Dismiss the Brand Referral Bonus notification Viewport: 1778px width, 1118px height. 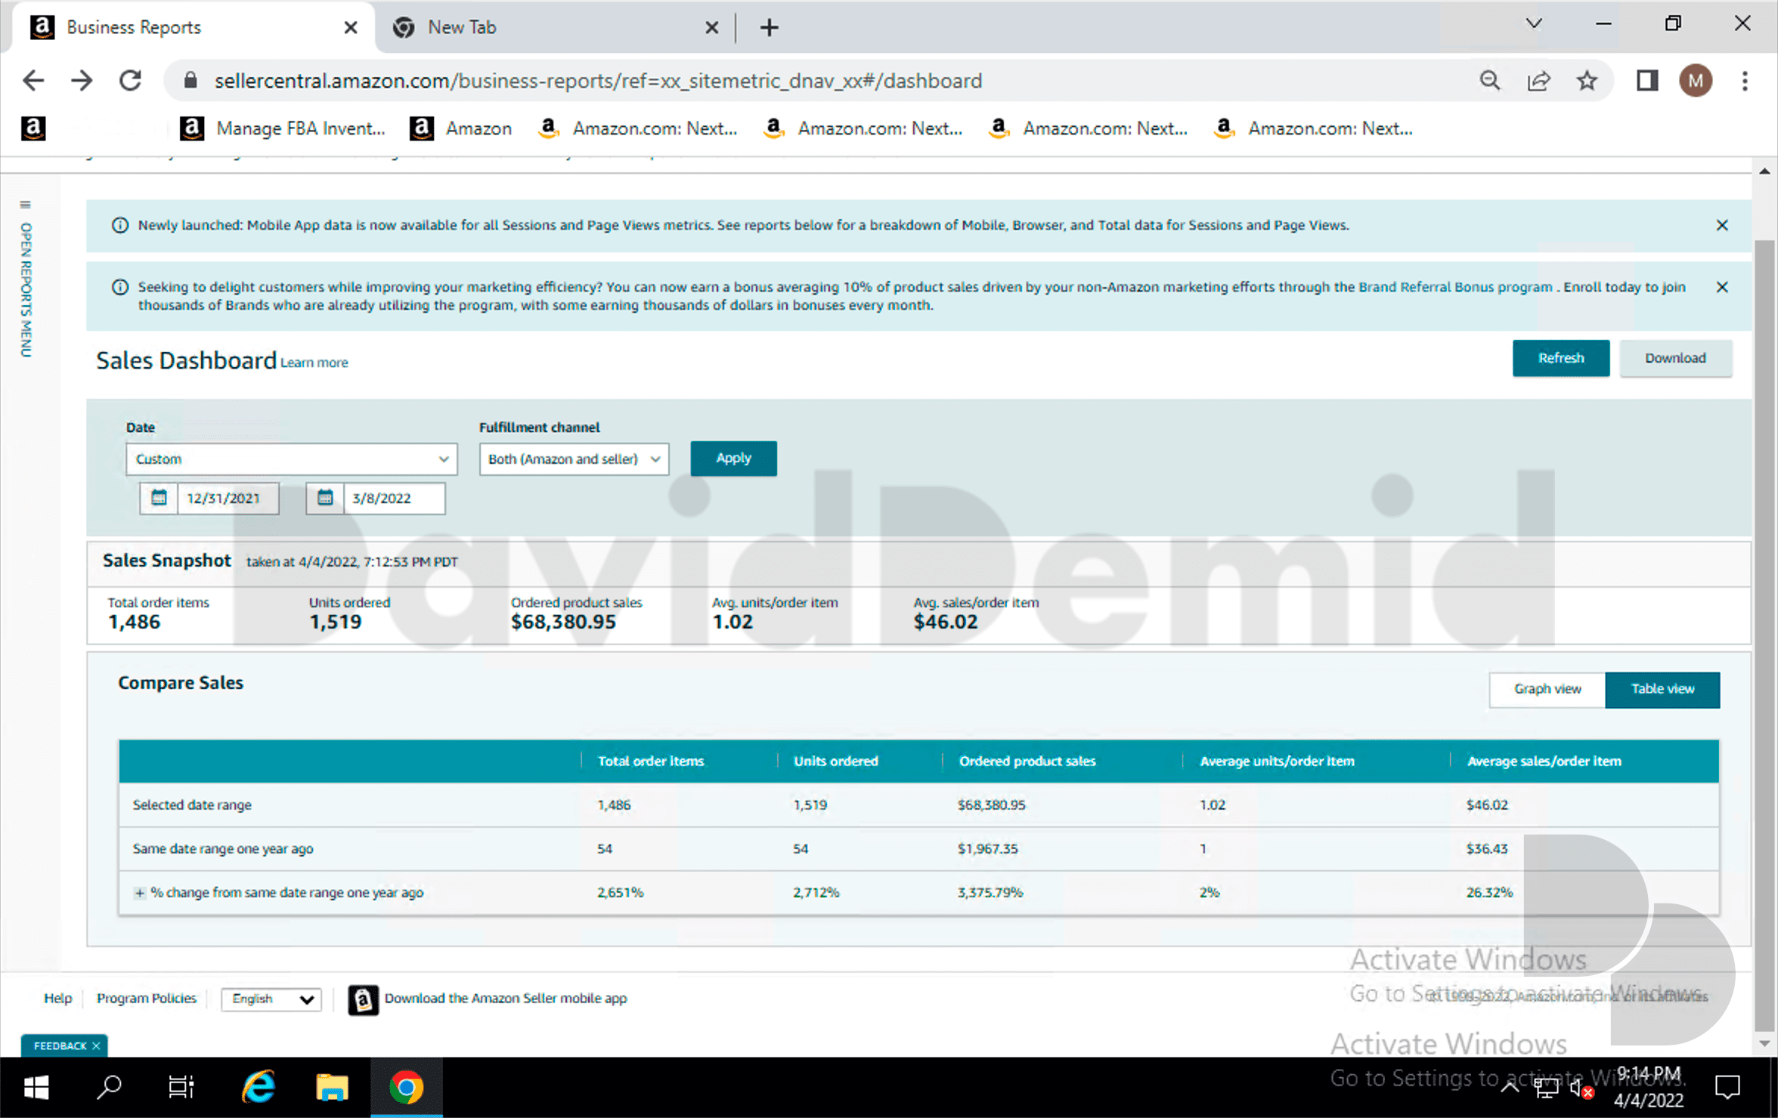[1722, 287]
